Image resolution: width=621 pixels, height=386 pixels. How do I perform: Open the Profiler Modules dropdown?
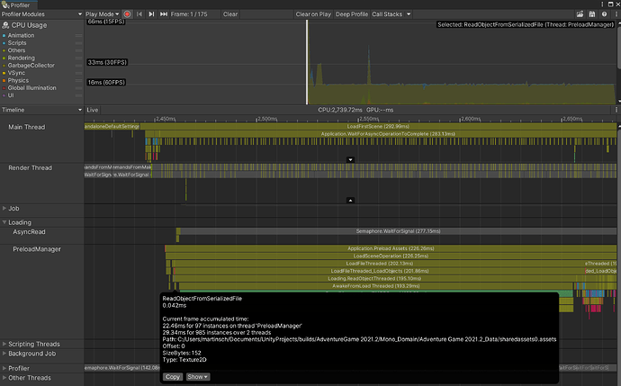40,14
